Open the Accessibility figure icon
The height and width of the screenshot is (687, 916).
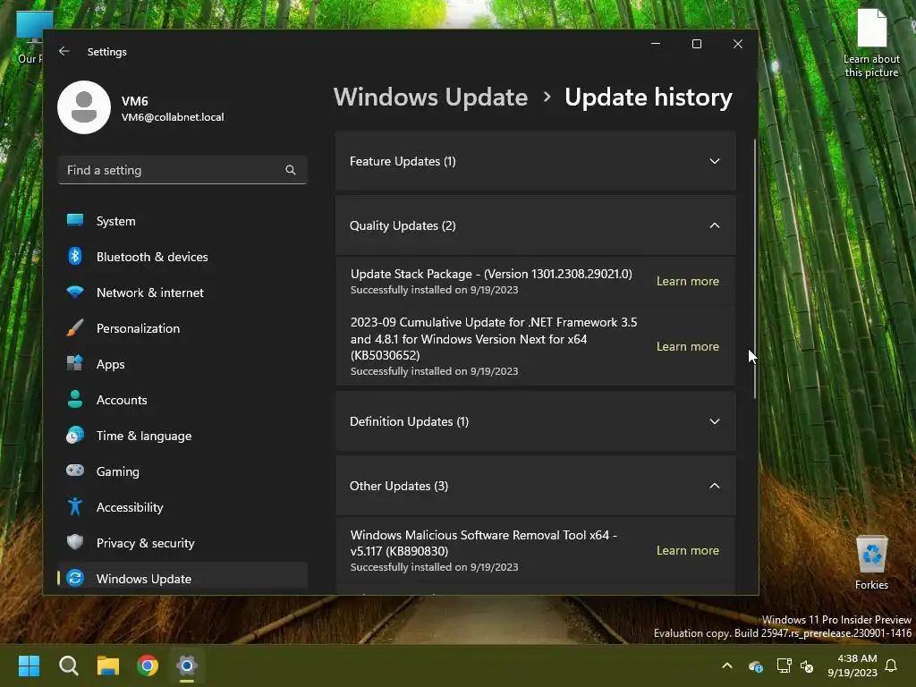coord(75,506)
